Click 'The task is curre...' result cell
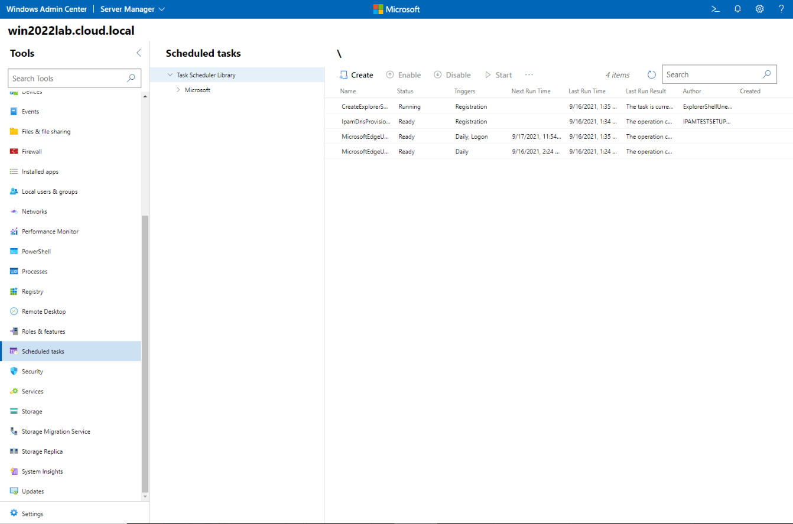The image size is (793, 524). point(649,107)
